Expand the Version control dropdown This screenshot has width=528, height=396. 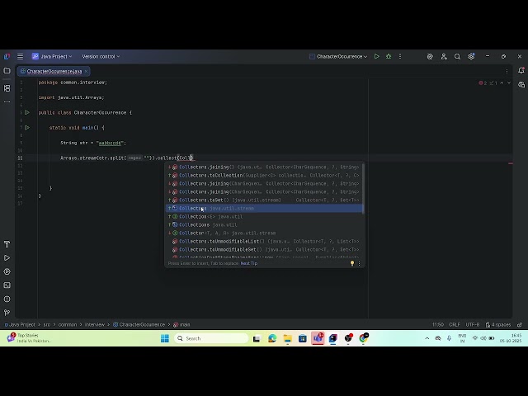tap(101, 57)
